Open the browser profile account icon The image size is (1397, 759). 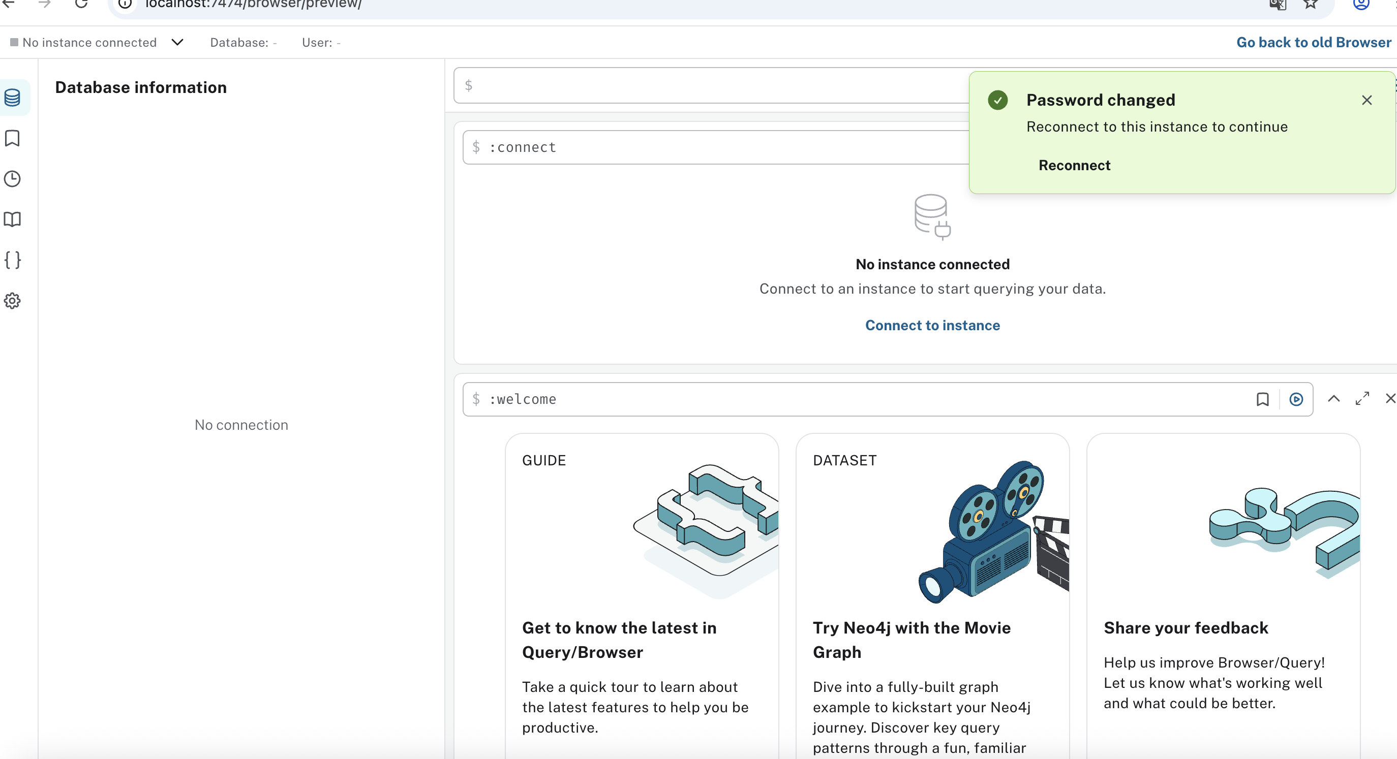tap(1361, 4)
